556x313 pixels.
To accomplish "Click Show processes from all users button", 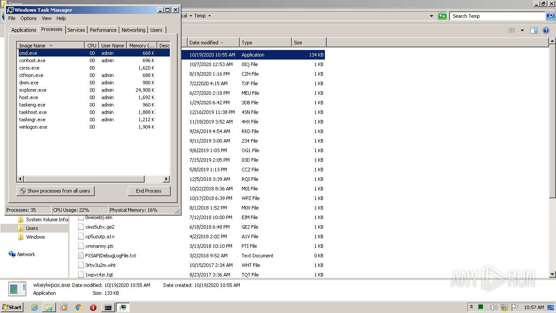I will tap(56, 191).
